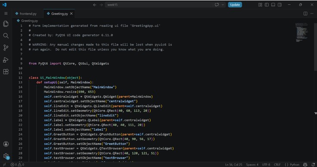Click label.setObjectName("label") line

pos(75,129)
